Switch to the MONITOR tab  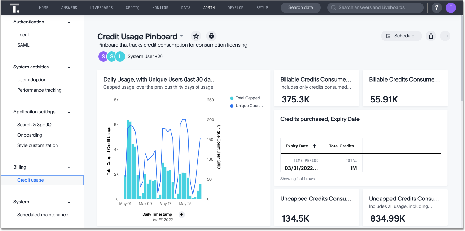point(160,7)
